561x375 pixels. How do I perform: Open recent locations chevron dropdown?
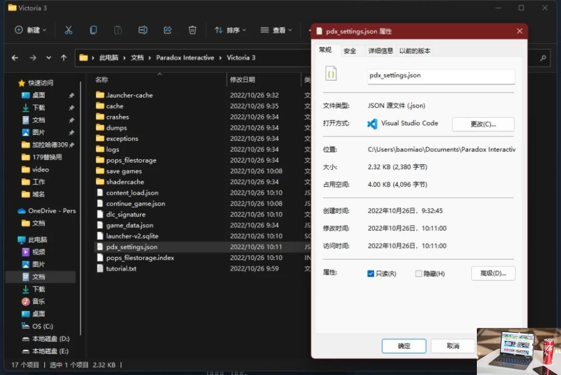48,58
